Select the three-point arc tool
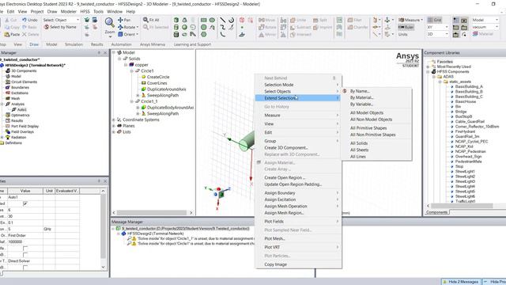506x285 pixels. pyautogui.click(x=223, y=34)
